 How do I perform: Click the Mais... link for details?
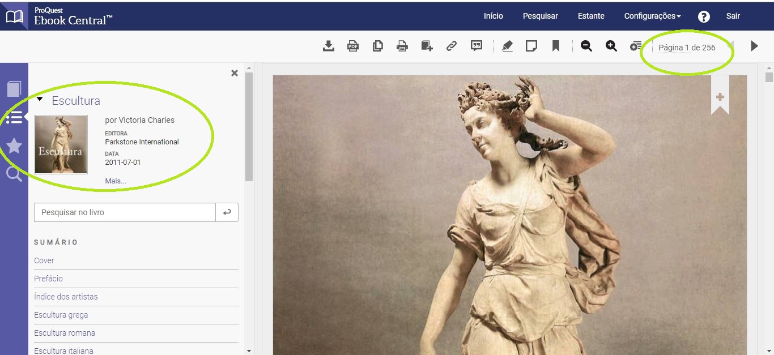coord(116,181)
